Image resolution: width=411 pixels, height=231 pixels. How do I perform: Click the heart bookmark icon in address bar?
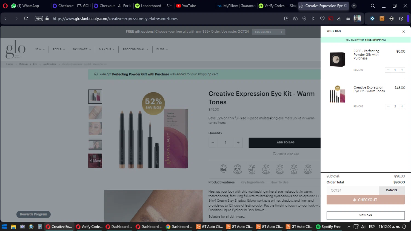(x=322, y=19)
